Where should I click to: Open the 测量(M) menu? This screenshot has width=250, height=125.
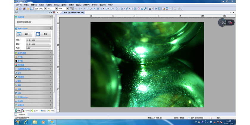(x=86, y=5)
